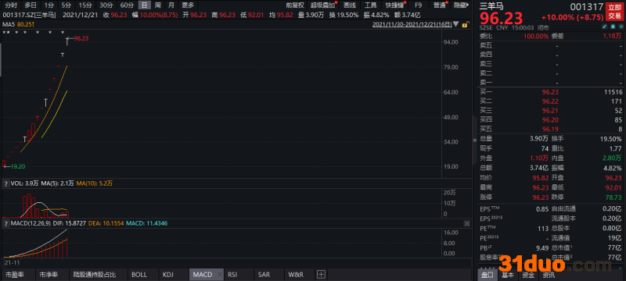This screenshot has width=626, height=281.
Task: Select the SAR indicator tab
Action: click(264, 275)
